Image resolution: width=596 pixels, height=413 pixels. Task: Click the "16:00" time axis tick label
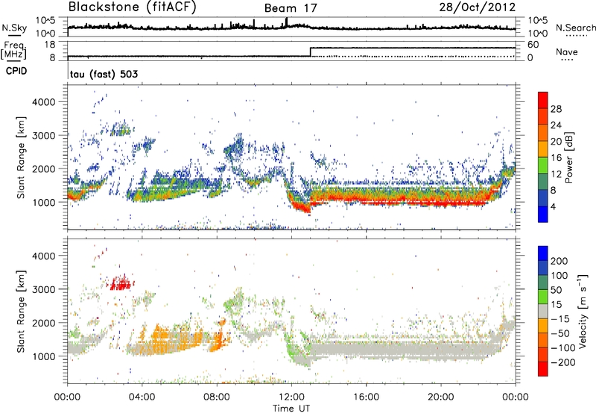(x=366, y=397)
